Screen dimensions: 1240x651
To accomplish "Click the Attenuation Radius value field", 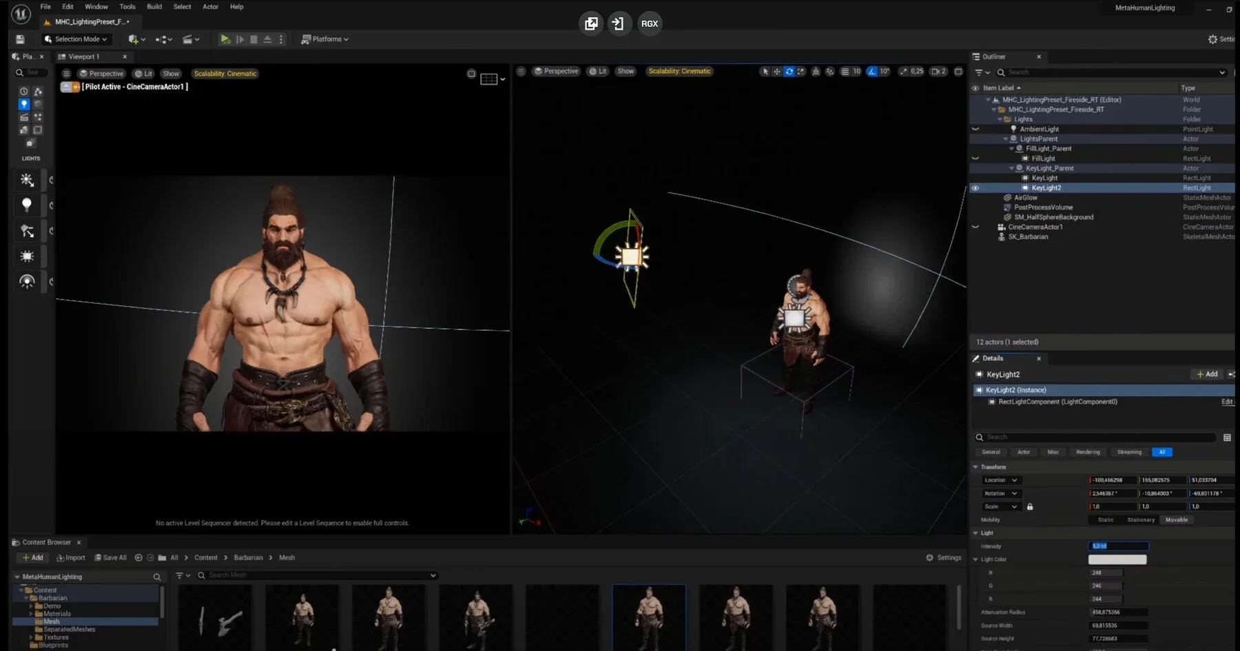I will (1119, 612).
